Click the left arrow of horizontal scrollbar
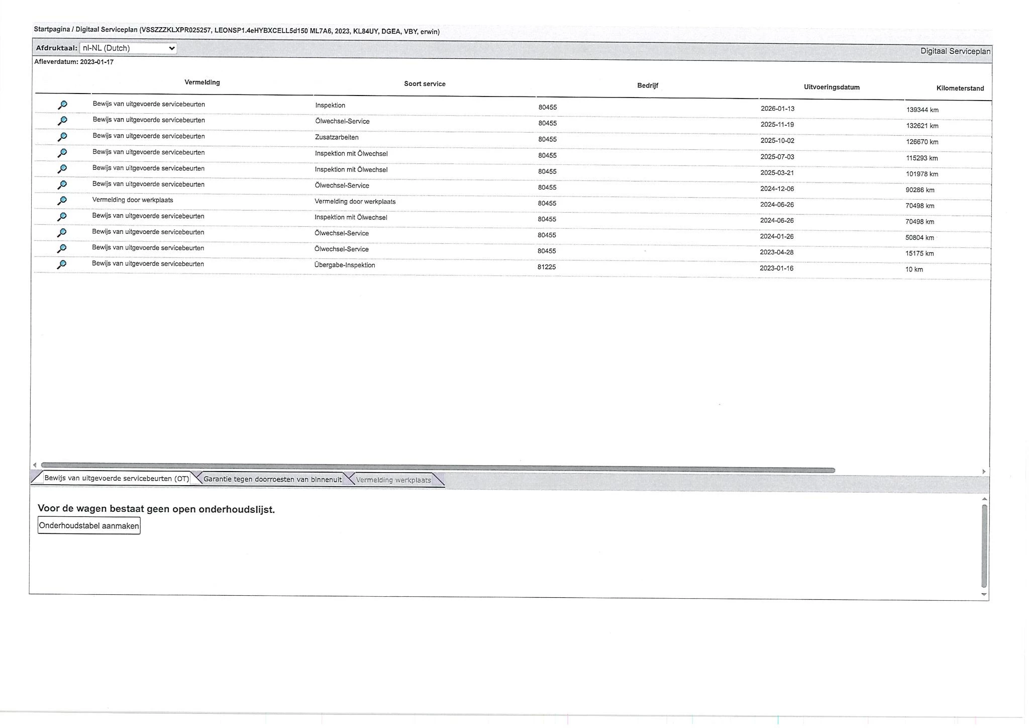The height and width of the screenshot is (728, 1029). pyautogui.click(x=35, y=465)
